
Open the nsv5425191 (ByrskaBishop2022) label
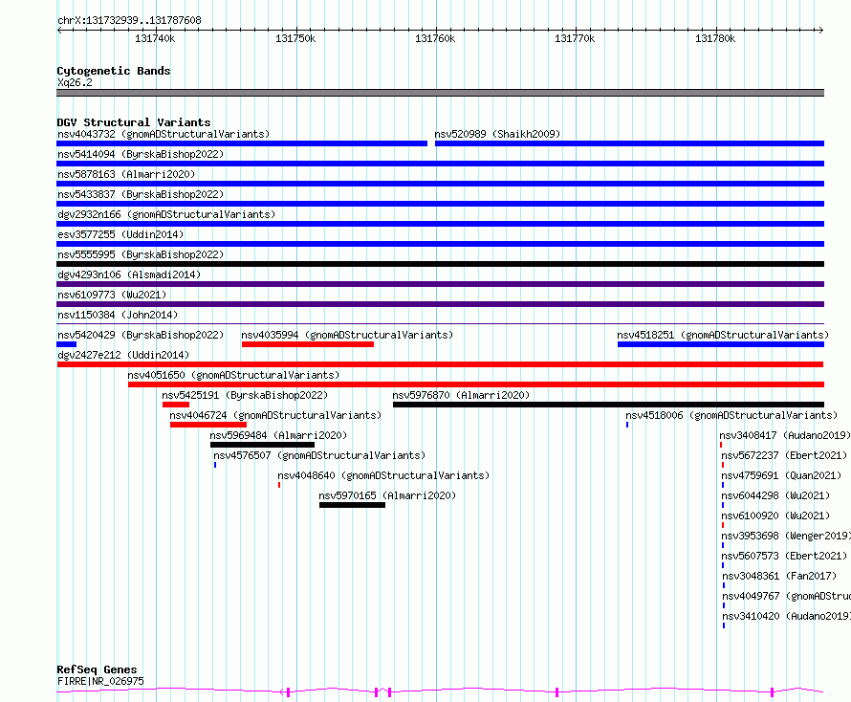pos(245,395)
